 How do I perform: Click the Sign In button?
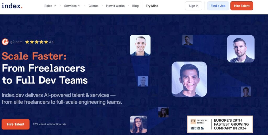click(x=193, y=6)
